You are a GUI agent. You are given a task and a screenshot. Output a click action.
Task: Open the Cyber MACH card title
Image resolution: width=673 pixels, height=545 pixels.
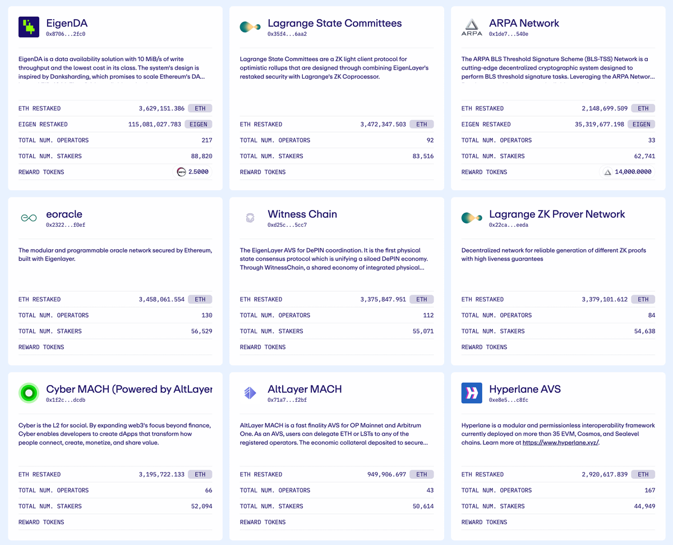click(129, 389)
